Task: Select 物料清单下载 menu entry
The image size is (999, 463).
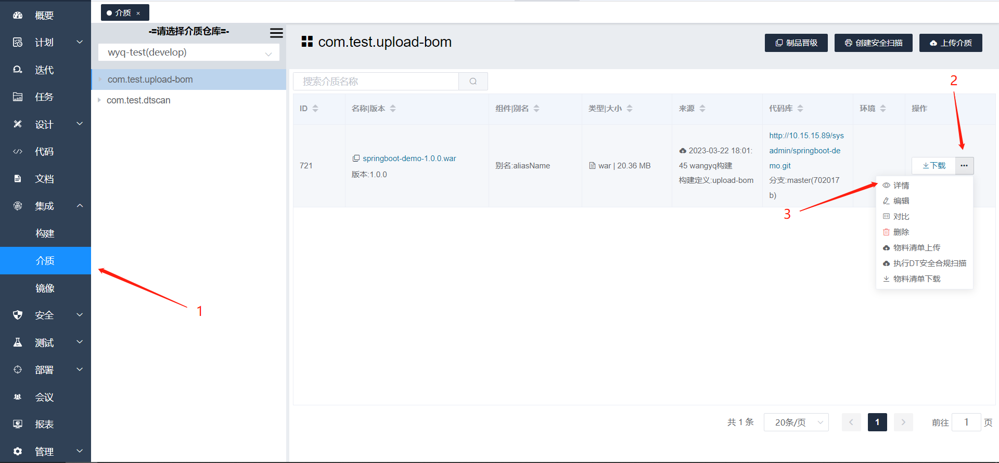Action: pyautogui.click(x=916, y=279)
